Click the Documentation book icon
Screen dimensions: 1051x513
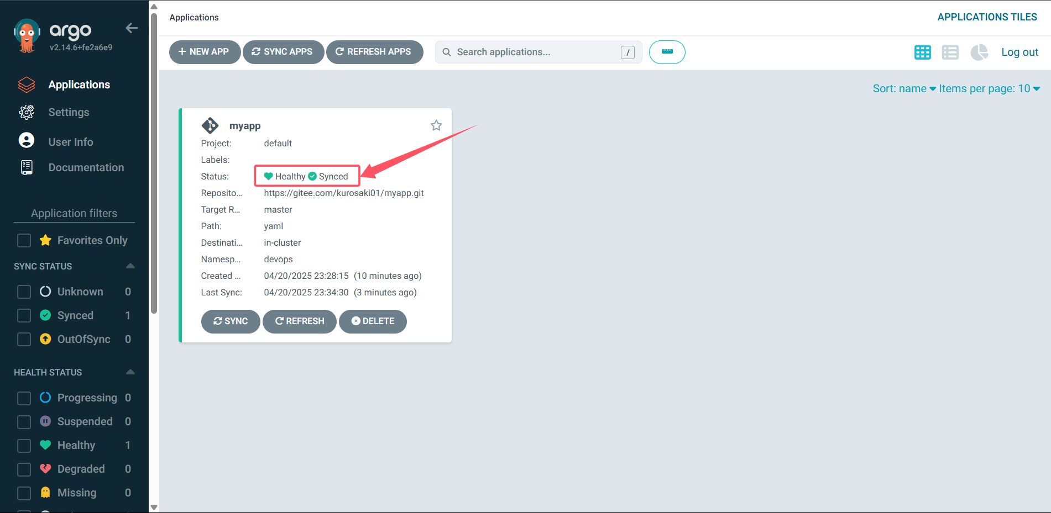[27, 167]
